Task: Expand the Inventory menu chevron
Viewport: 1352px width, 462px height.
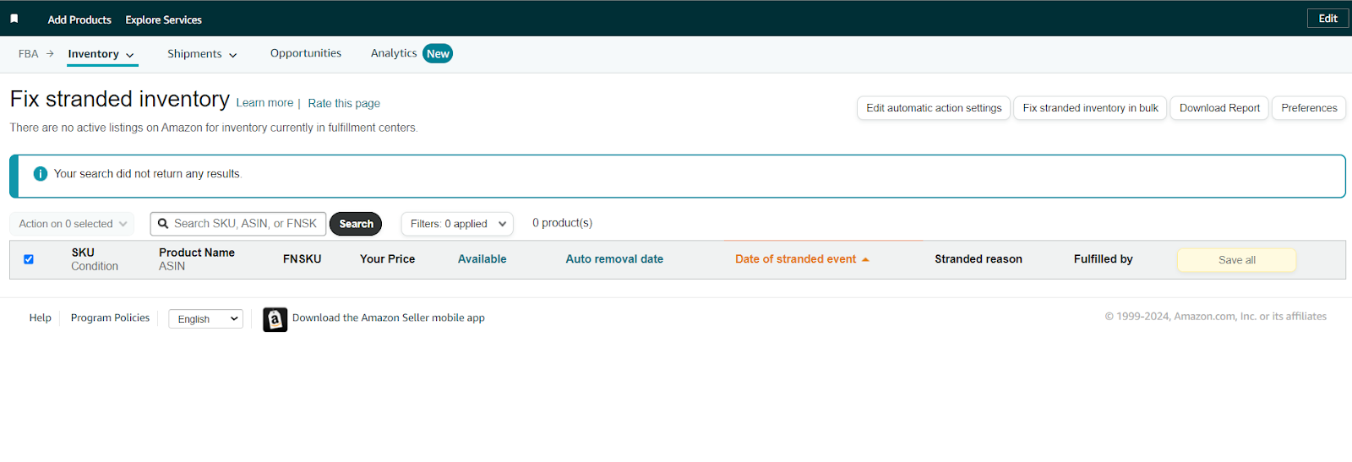Action: click(130, 55)
